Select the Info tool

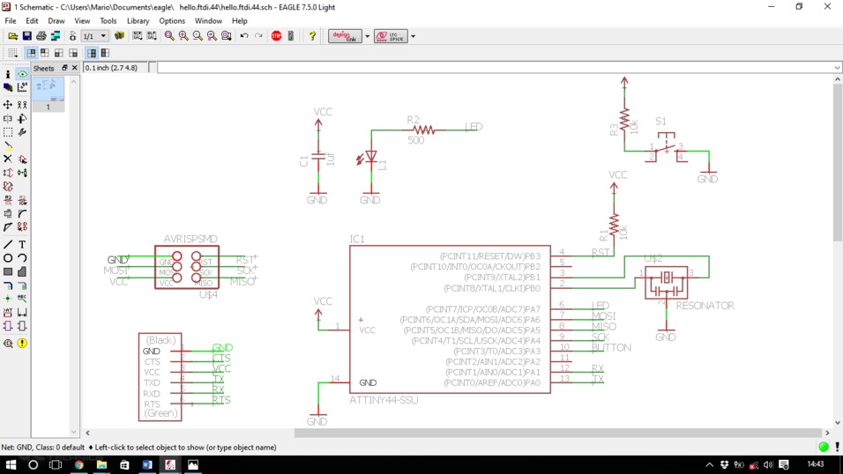(x=8, y=74)
